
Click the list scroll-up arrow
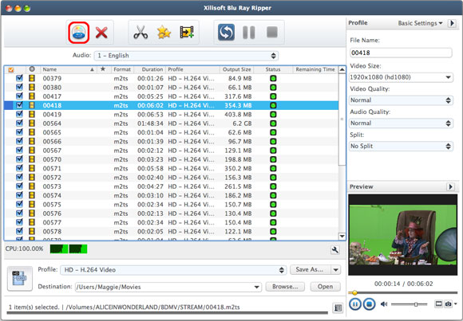(x=342, y=70)
